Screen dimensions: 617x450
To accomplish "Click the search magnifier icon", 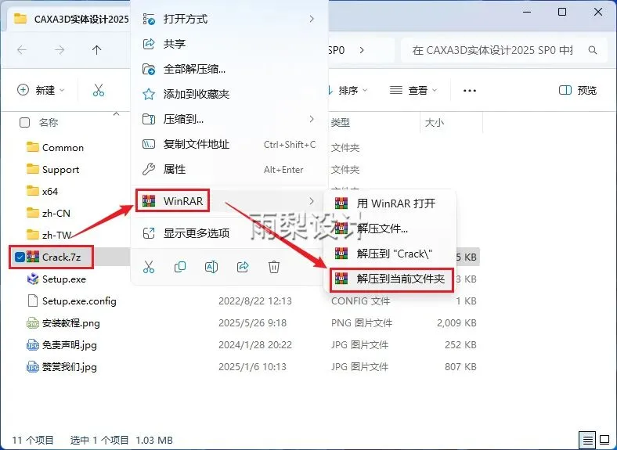I will coord(593,50).
